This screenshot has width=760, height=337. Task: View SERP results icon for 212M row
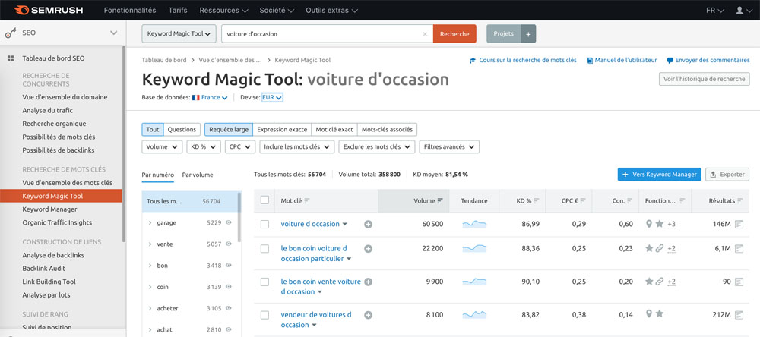739,315
